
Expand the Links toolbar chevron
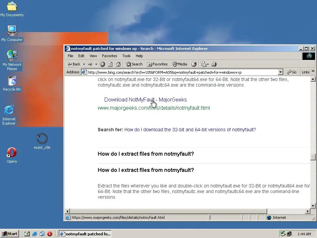click(x=313, y=71)
